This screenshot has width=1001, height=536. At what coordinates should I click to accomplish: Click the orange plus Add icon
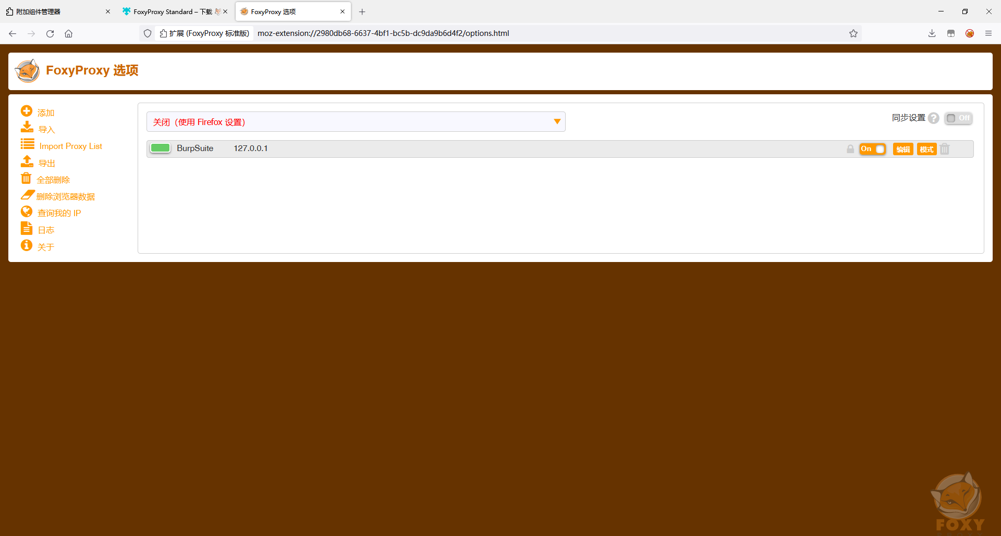click(x=27, y=111)
